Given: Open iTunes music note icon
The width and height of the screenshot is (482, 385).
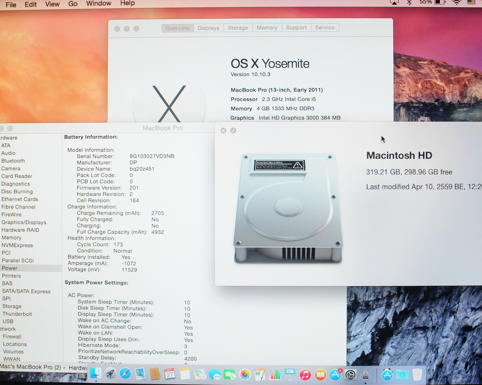Looking at the screenshot, I should tap(305, 374).
